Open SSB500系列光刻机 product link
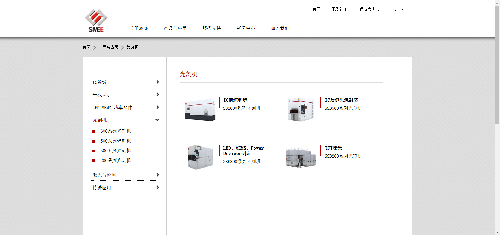This screenshot has width=500, height=235. pyautogui.click(x=343, y=108)
